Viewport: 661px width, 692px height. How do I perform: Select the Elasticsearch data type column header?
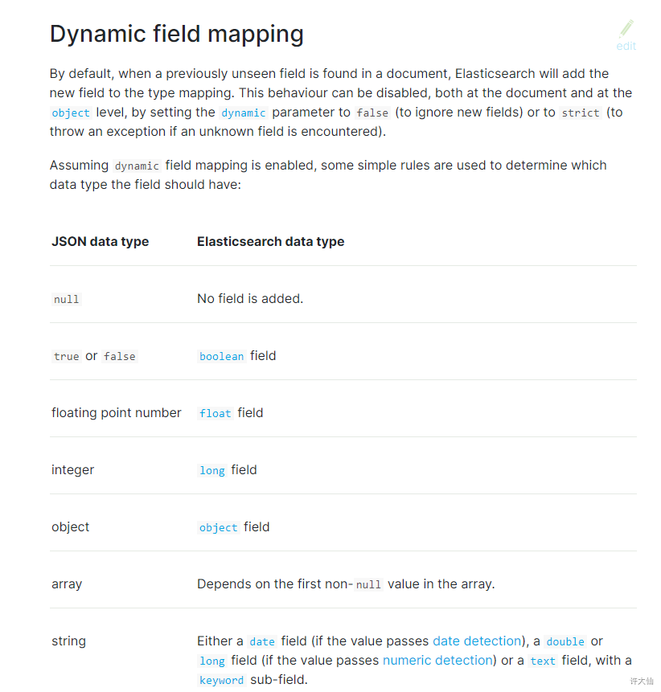tap(271, 241)
